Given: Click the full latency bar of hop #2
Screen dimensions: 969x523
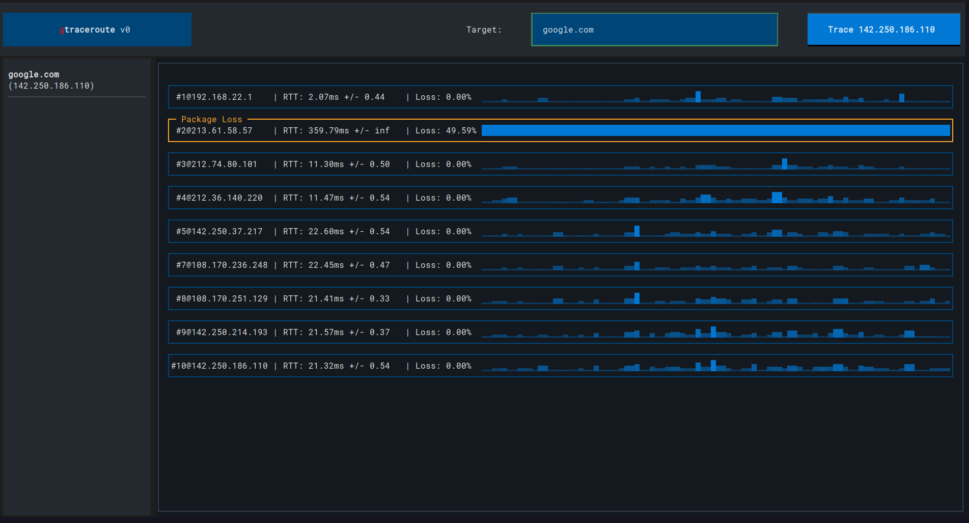Looking at the screenshot, I should coord(716,130).
